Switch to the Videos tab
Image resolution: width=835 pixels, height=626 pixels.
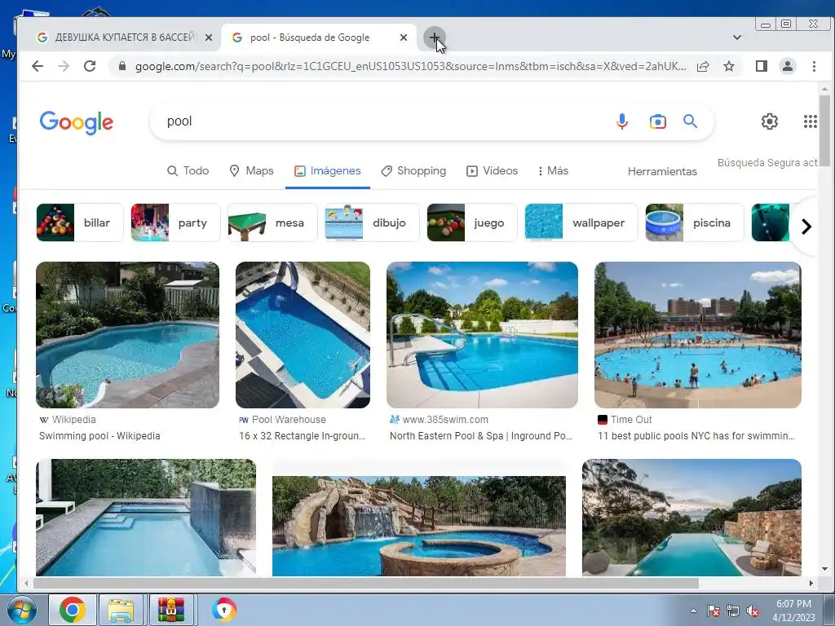tap(492, 171)
